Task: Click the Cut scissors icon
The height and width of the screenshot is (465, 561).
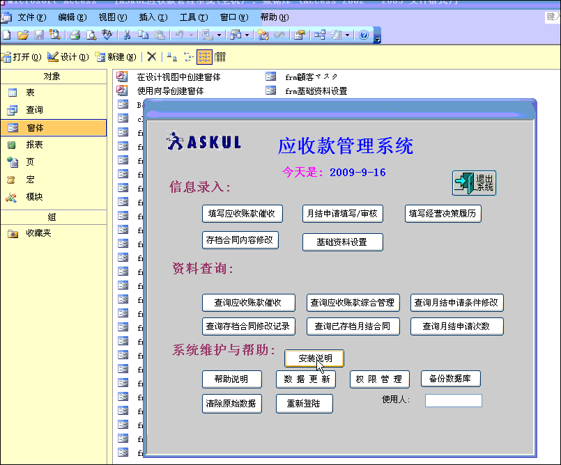Action: tap(127, 35)
